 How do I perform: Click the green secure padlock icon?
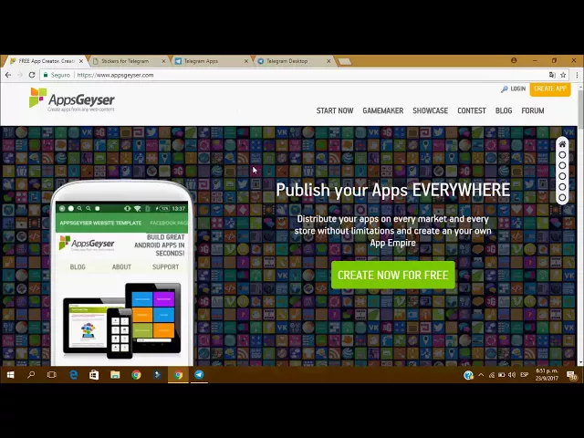pyautogui.click(x=46, y=75)
